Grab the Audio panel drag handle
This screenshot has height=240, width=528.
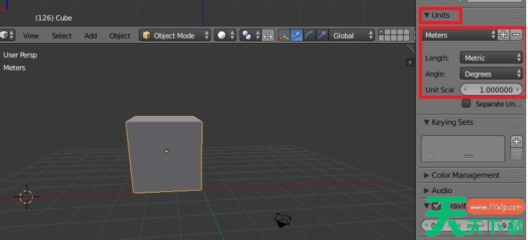[517, 191]
